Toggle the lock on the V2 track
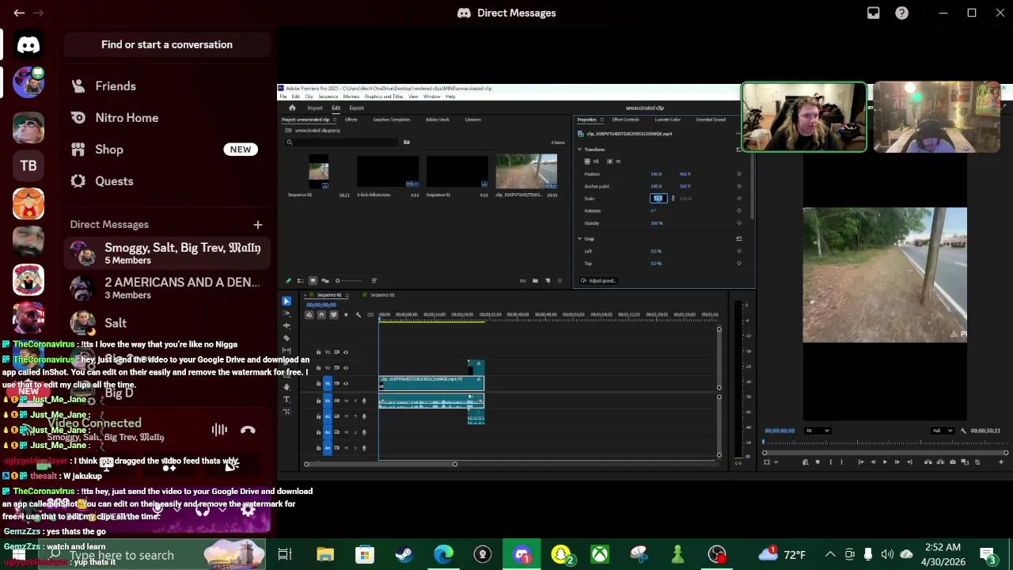Viewport: 1013px width, 570px height. tap(318, 367)
